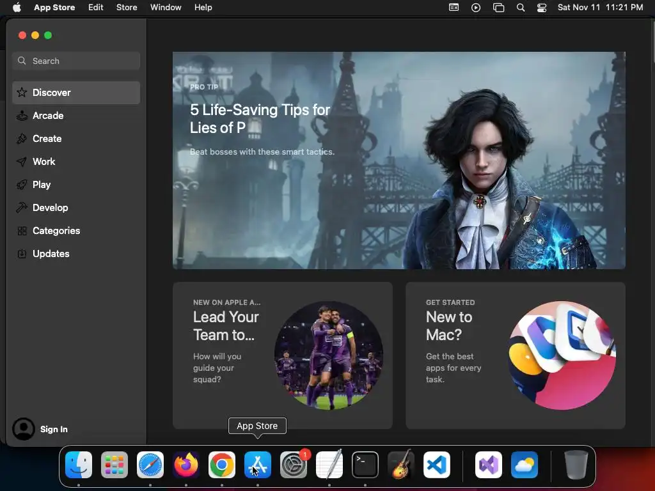This screenshot has height=491, width=655.
Task: Launch GarageBand from the Dock
Action: pos(401,464)
